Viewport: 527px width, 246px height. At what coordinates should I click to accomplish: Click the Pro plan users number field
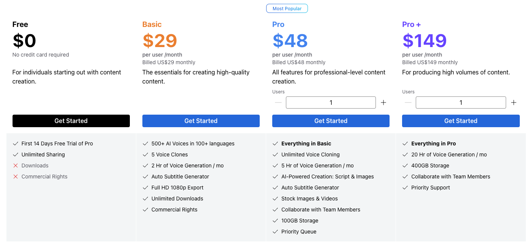pyautogui.click(x=331, y=102)
